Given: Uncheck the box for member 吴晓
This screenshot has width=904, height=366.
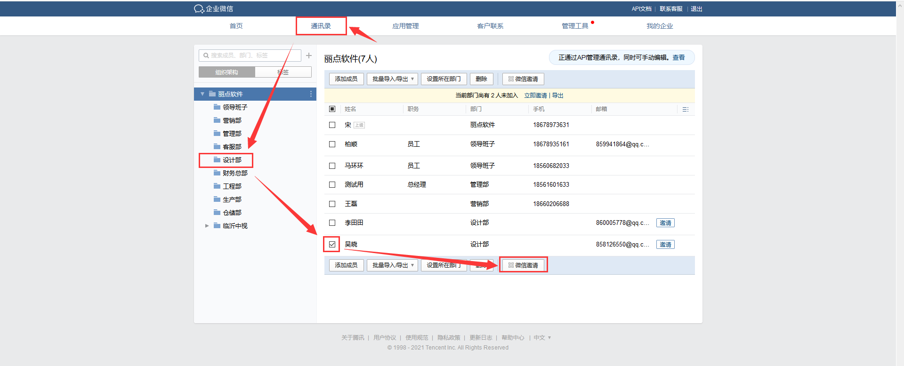Looking at the screenshot, I should coord(332,245).
